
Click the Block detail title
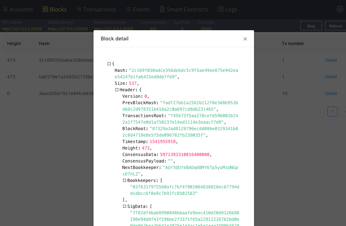pyautogui.click(x=115, y=39)
